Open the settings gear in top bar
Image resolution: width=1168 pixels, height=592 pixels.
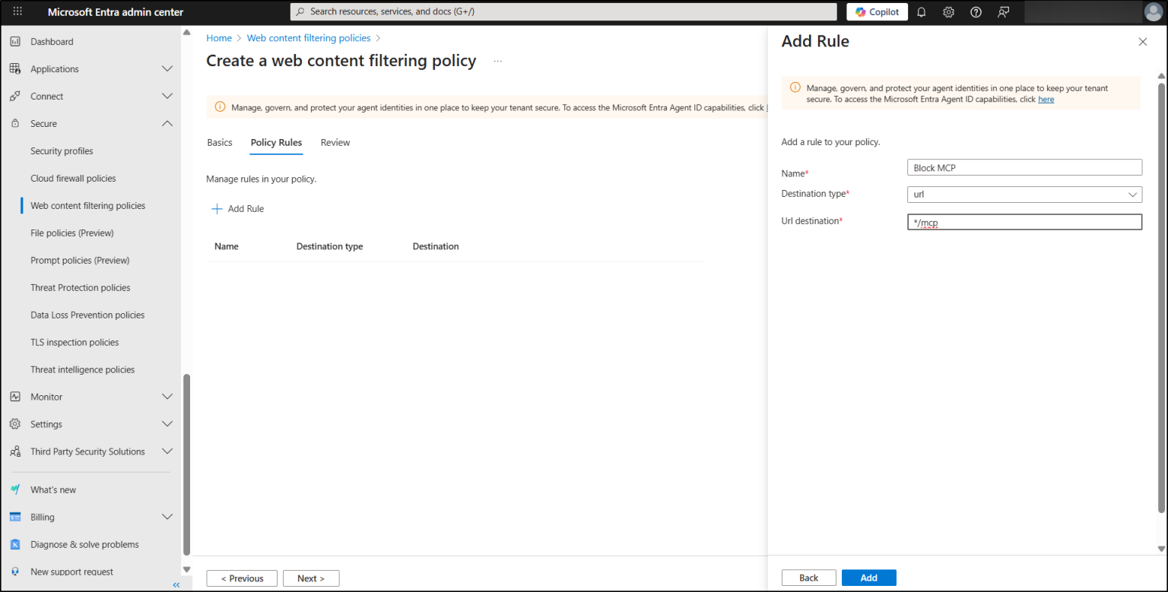coord(948,12)
